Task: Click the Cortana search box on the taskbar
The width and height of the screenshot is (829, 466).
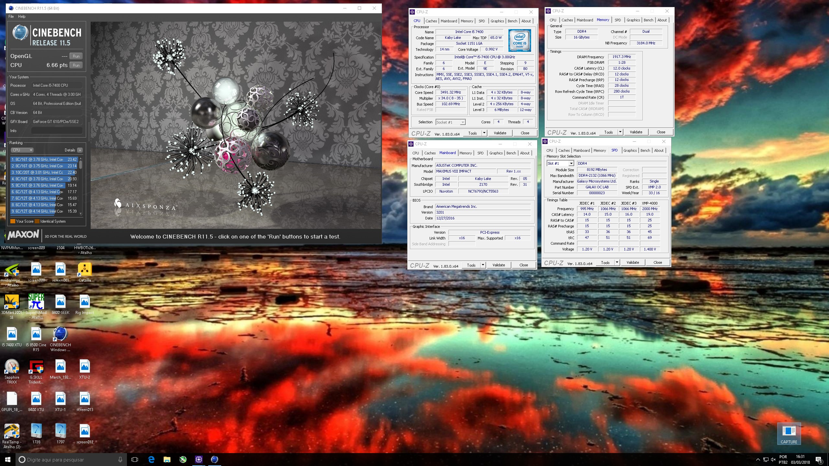Action: click(x=71, y=460)
